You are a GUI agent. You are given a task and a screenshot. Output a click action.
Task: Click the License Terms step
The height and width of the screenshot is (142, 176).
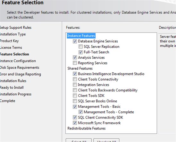pyautogui.click(x=11, y=48)
